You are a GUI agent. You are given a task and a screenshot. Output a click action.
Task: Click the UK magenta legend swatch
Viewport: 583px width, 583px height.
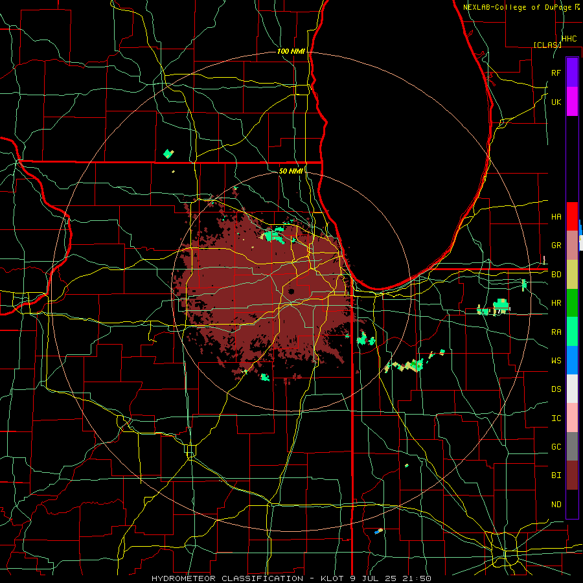(572, 102)
